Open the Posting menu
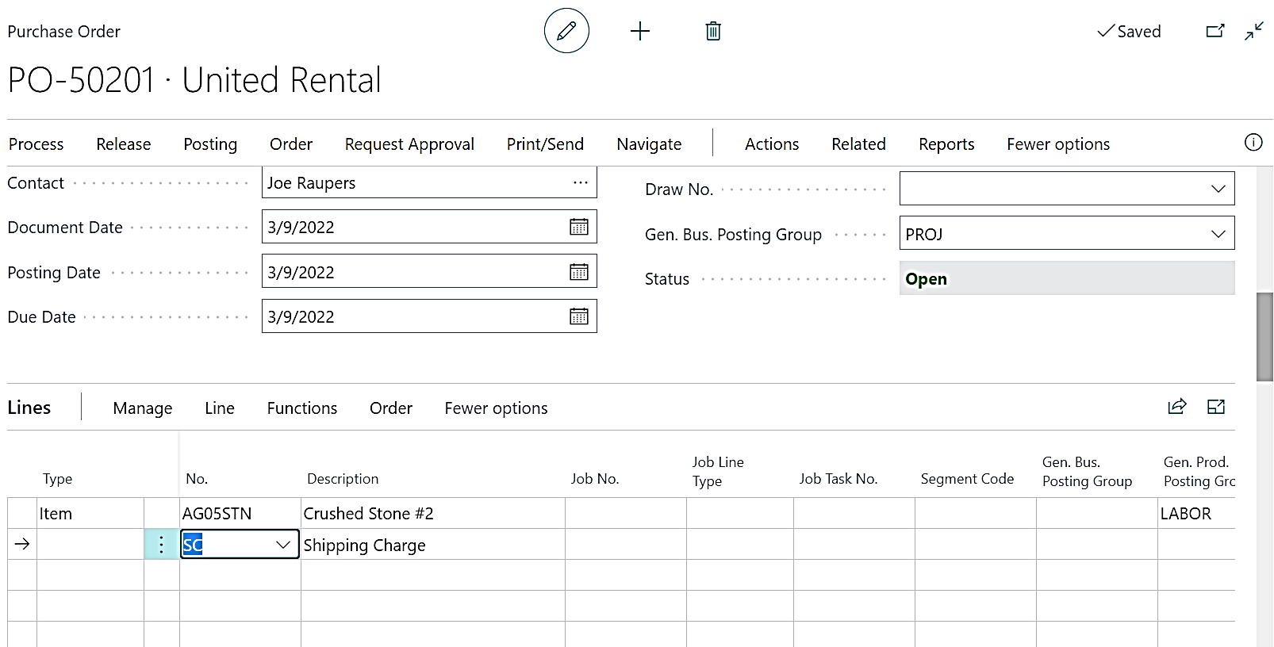This screenshot has height=647, width=1274. [x=210, y=144]
